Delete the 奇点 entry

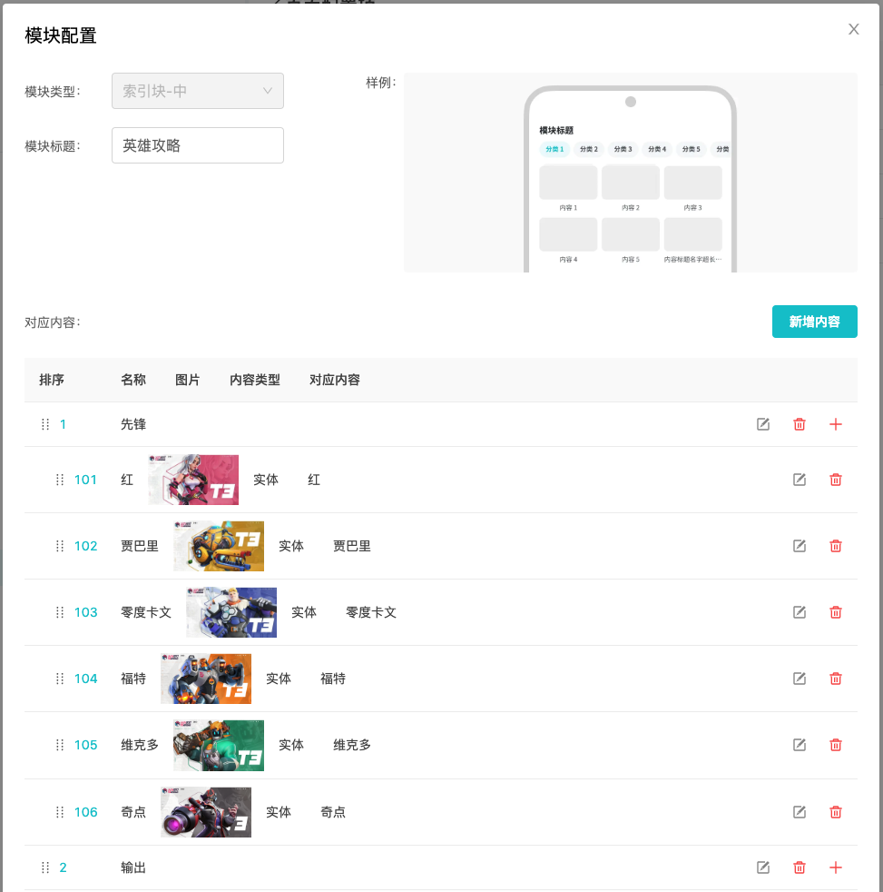(x=836, y=812)
